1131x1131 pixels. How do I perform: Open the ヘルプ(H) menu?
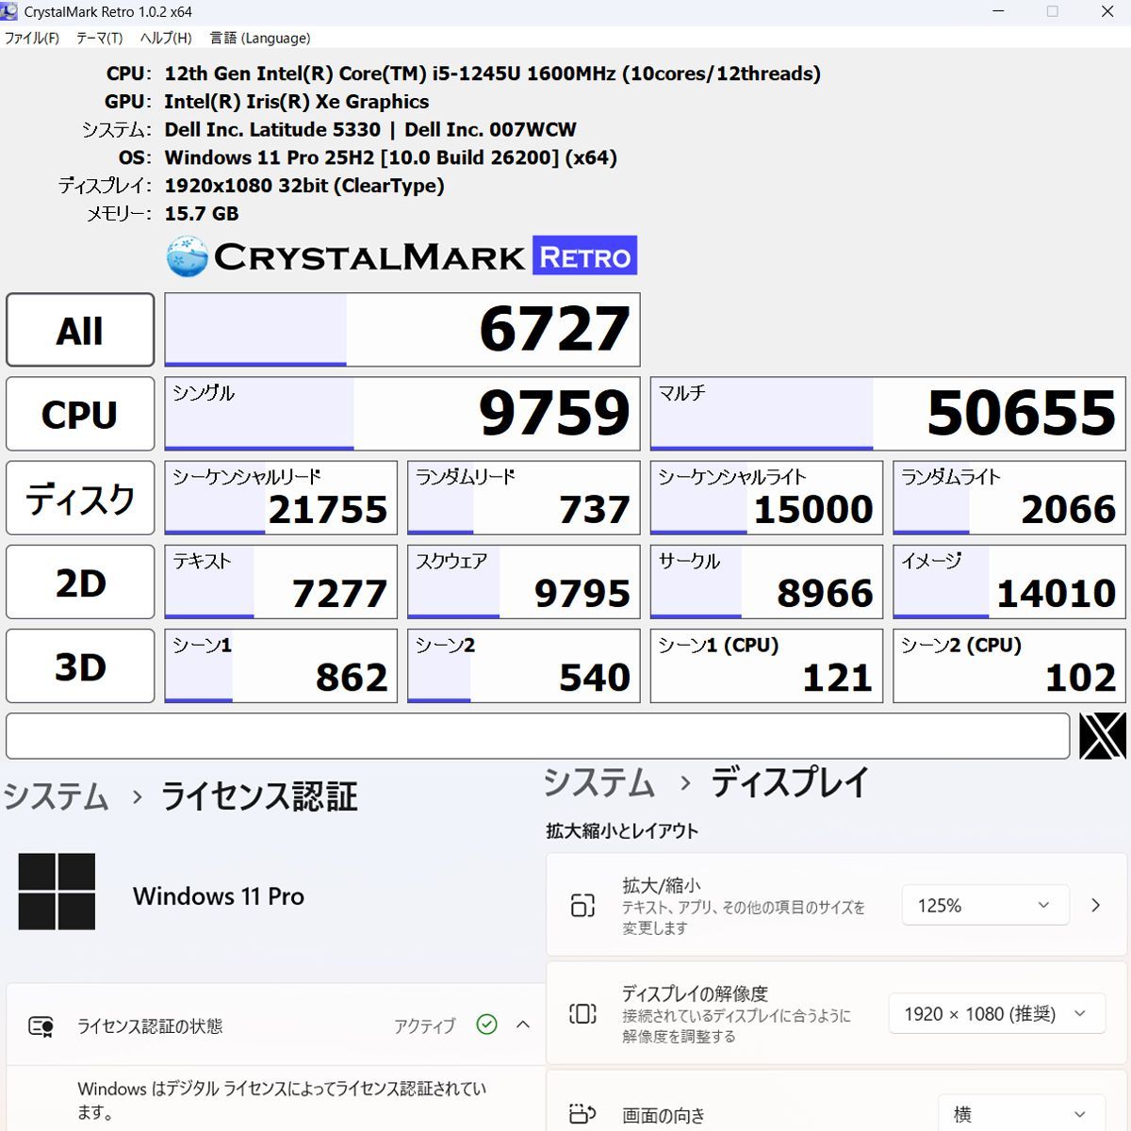[x=166, y=38]
